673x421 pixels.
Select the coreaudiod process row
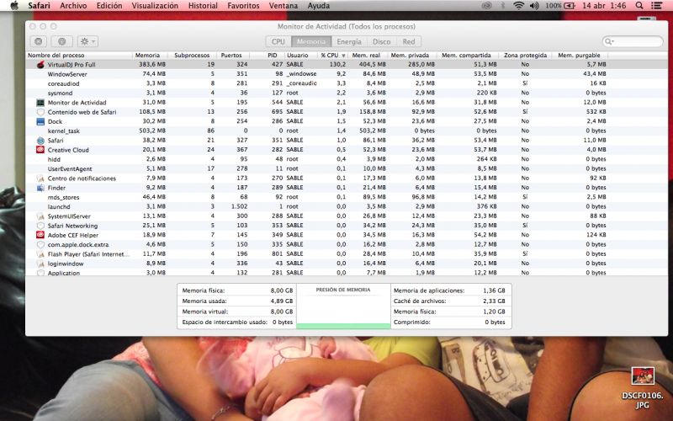[347, 83]
